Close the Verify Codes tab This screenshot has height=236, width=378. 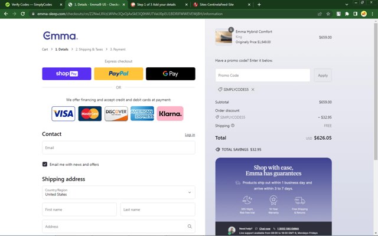pyautogui.click(x=61, y=5)
